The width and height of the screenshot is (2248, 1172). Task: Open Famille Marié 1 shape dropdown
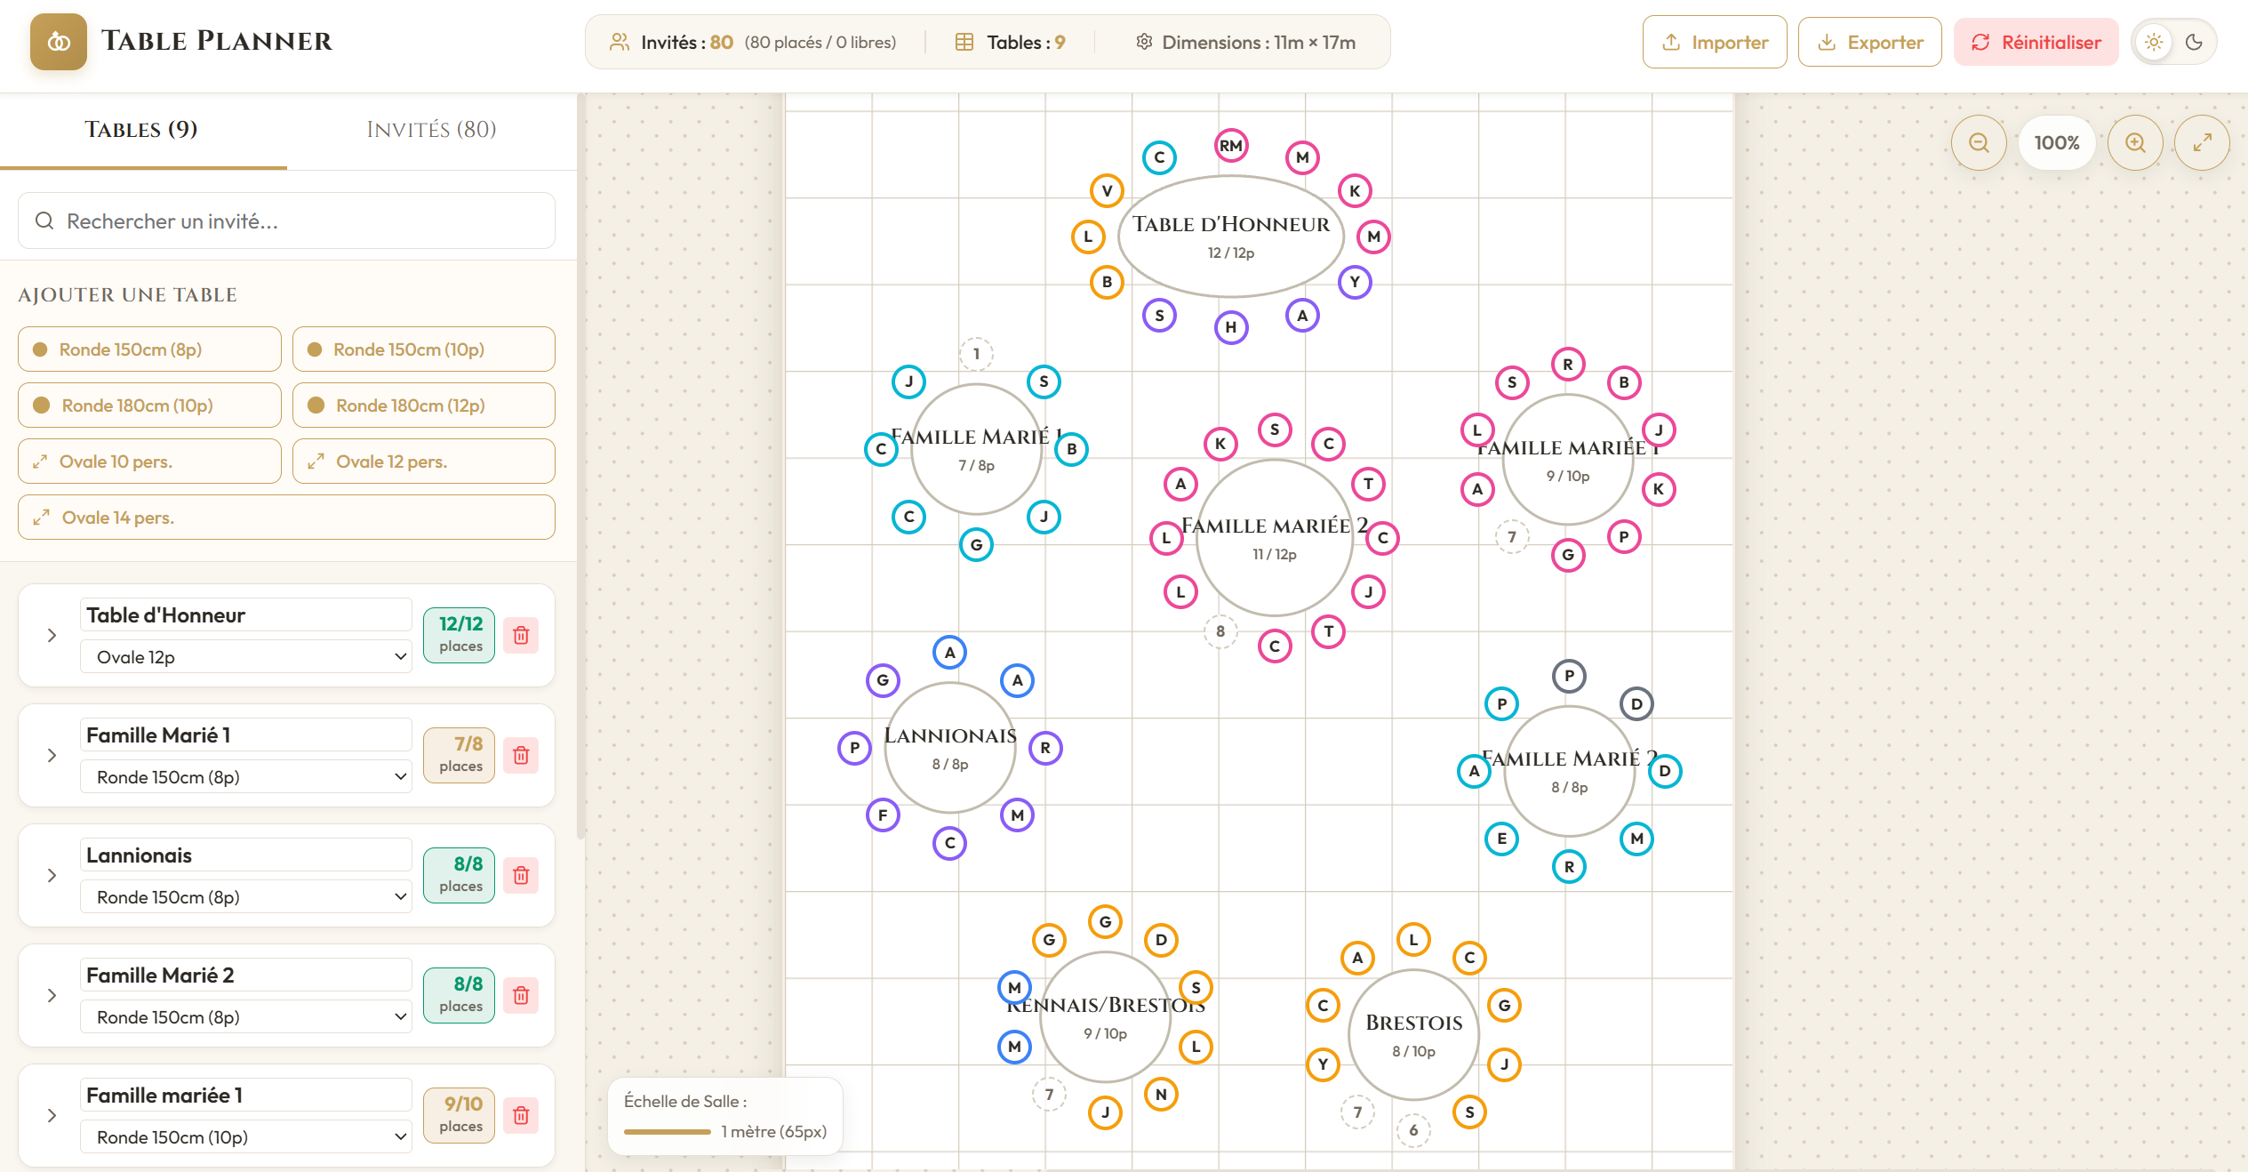point(246,777)
